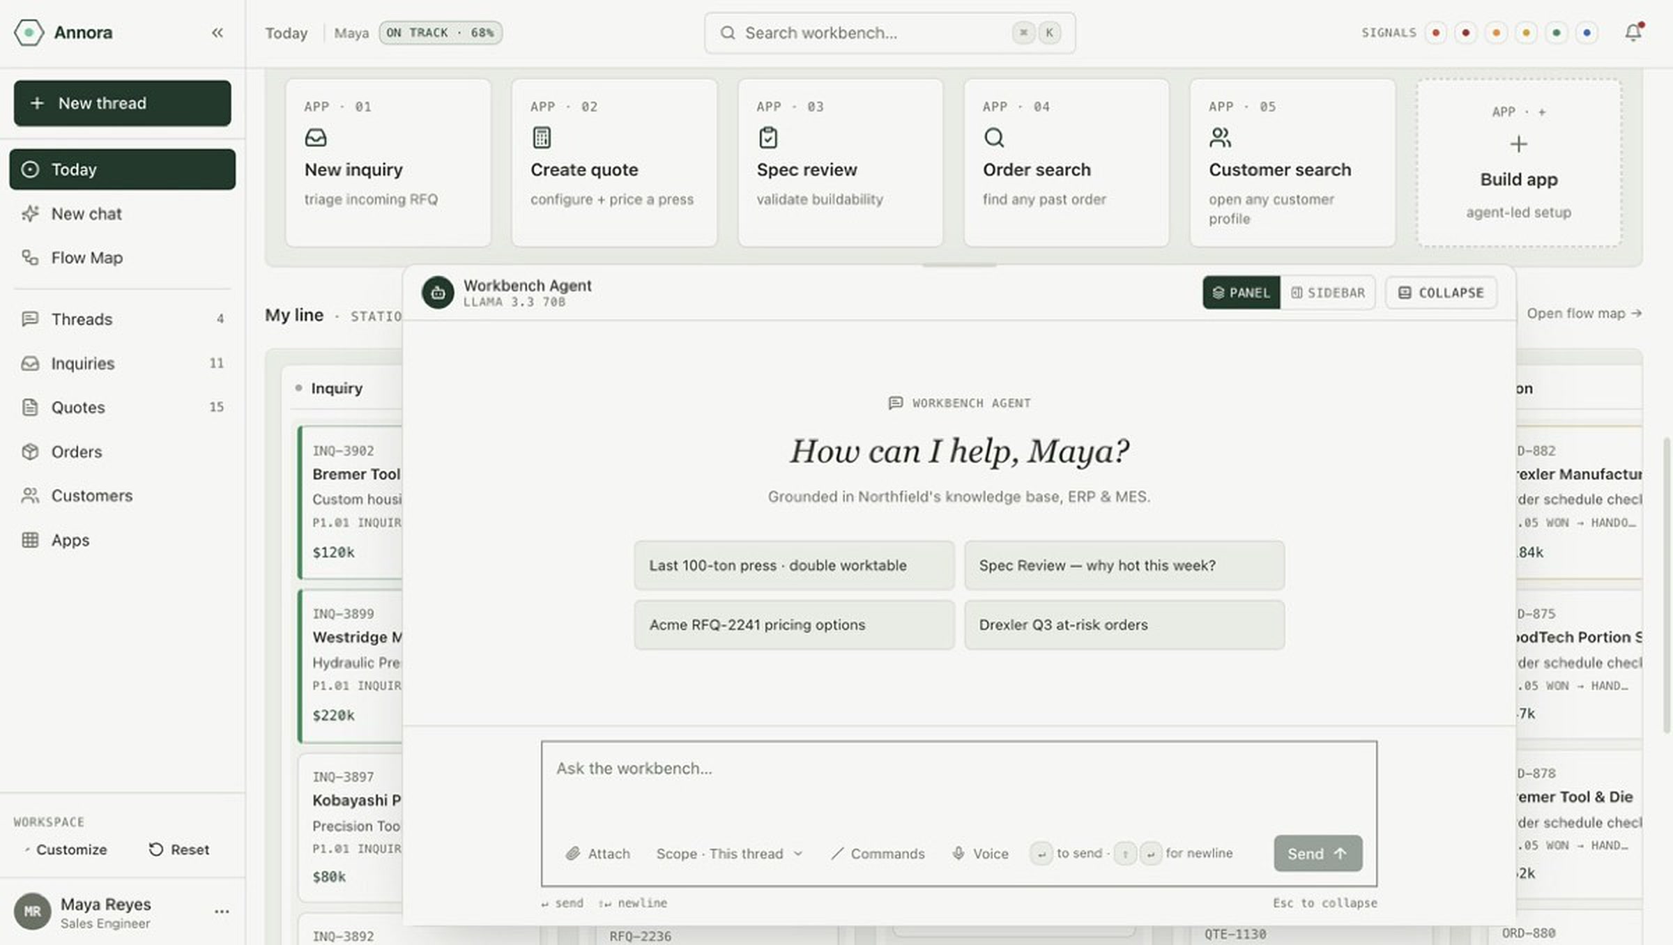Click the Threads sidebar icon

coord(30,319)
